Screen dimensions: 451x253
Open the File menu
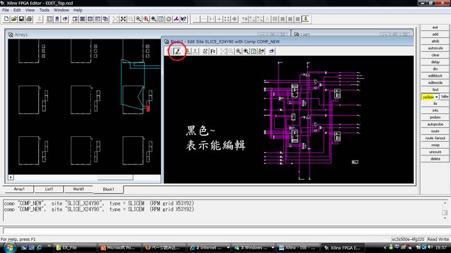click(6, 10)
